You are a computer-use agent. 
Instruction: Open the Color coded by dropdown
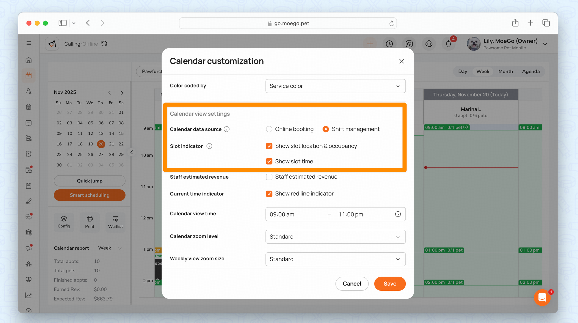point(335,86)
